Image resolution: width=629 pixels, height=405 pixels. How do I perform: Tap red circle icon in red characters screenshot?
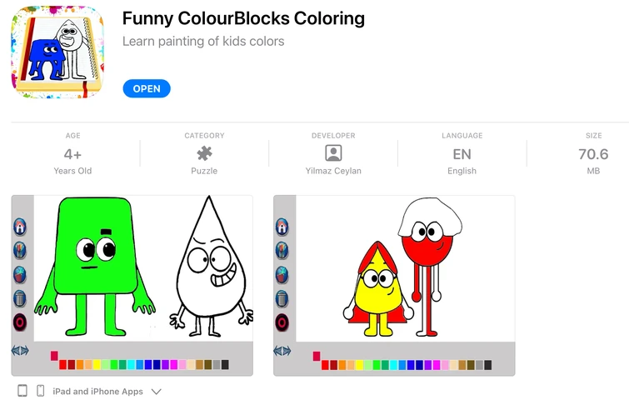coord(282,322)
